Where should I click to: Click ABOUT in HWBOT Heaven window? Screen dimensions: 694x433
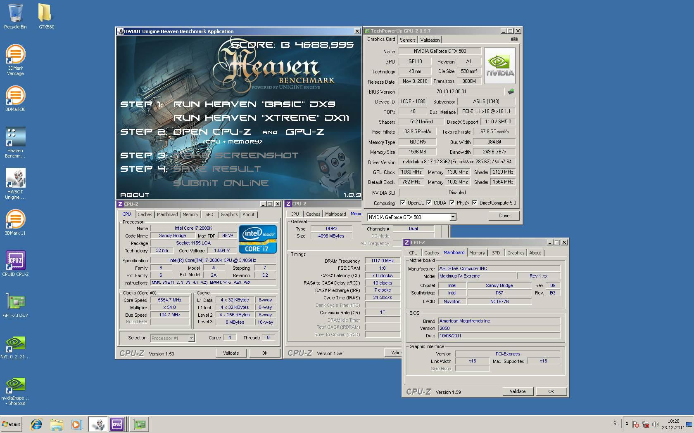[x=135, y=195]
